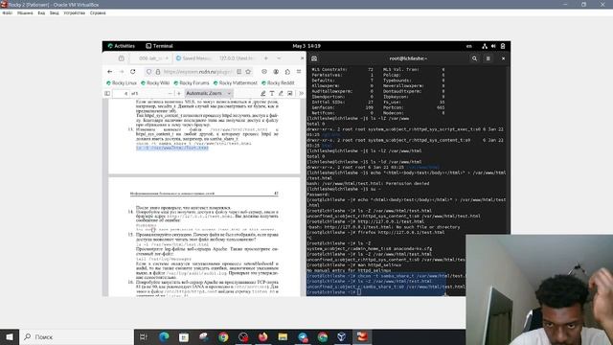Open the VirtualBox Справка menu
This screenshot has width=613, height=345.
pyautogui.click(x=98, y=12)
